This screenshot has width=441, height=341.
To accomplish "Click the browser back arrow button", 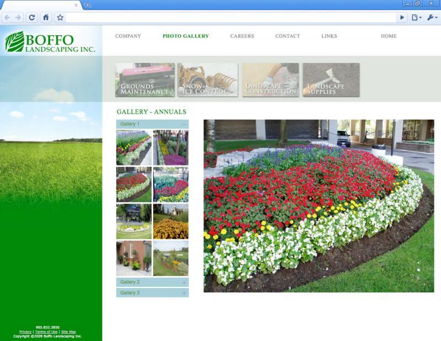I will [7, 18].
